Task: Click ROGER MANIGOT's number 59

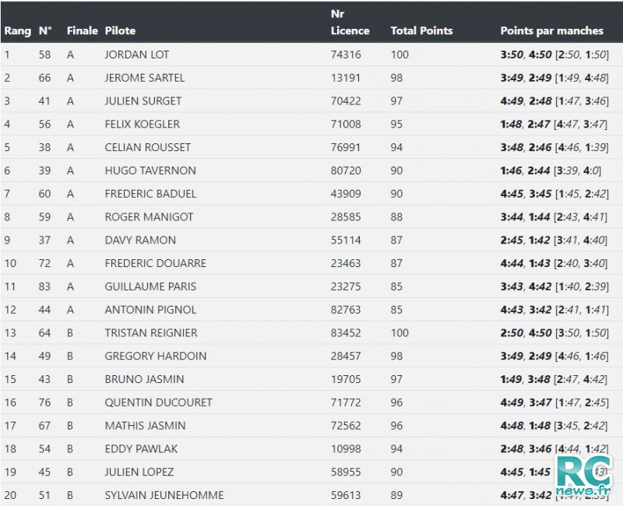Action: [x=44, y=217]
